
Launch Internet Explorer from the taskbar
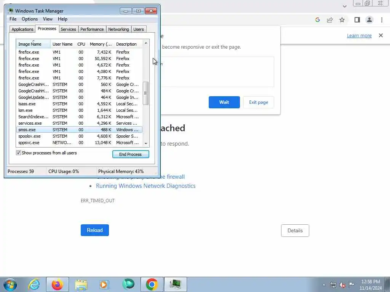[x=34, y=284]
